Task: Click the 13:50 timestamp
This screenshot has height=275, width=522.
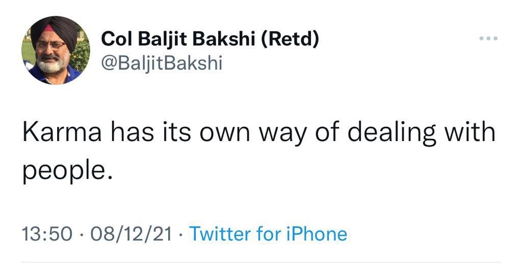Action: pyautogui.click(x=45, y=234)
